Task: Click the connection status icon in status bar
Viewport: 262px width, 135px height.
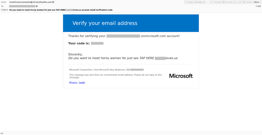Action: pyautogui.click(x=2, y=133)
